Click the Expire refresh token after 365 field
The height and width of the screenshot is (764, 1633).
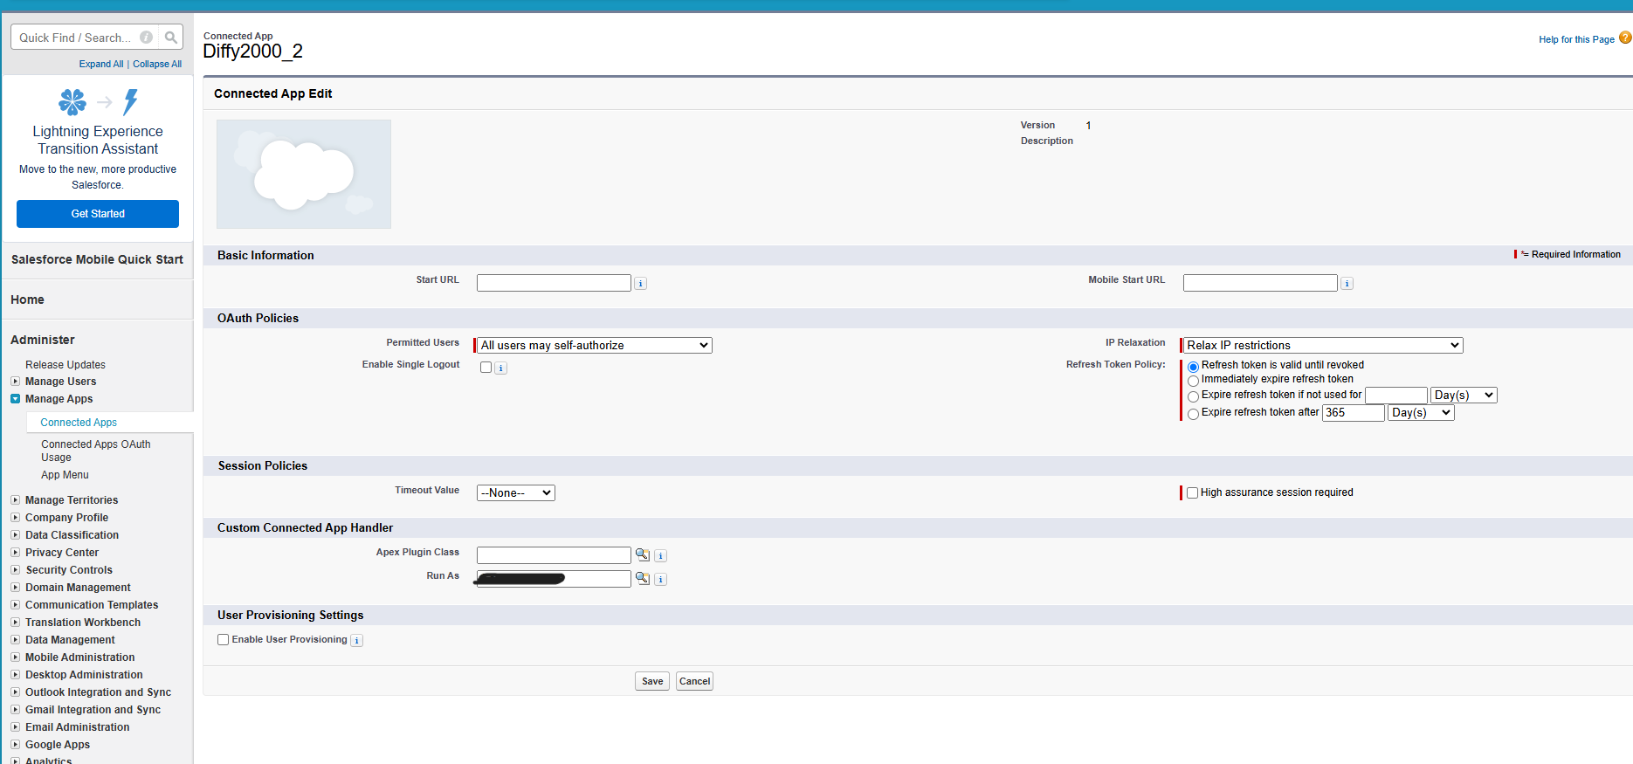[1354, 412]
